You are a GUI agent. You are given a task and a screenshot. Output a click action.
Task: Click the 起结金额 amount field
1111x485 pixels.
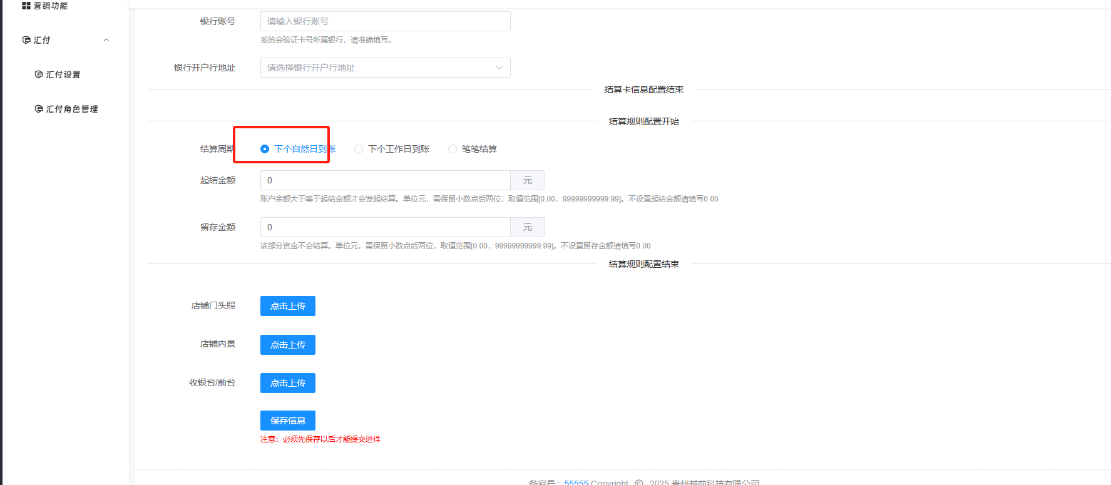[x=385, y=180]
